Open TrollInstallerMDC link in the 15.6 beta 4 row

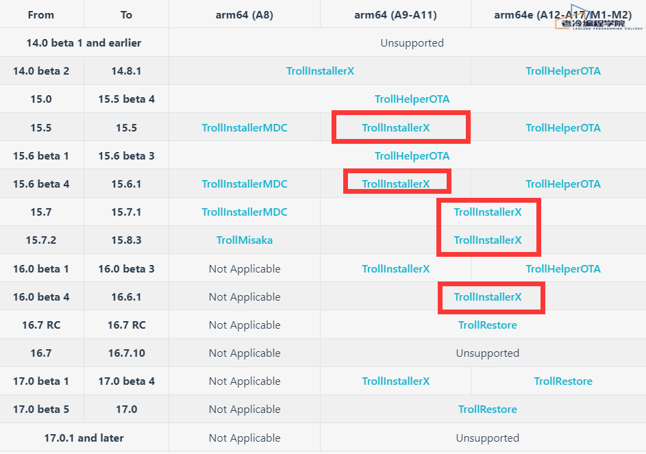[x=245, y=184]
